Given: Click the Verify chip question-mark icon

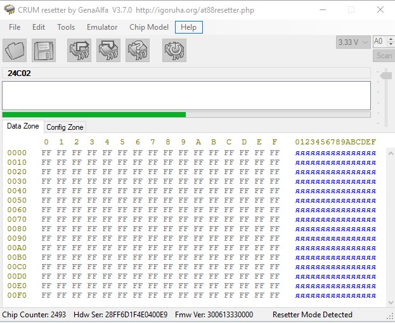Looking at the screenshot, I should click(x=138, y=50).
